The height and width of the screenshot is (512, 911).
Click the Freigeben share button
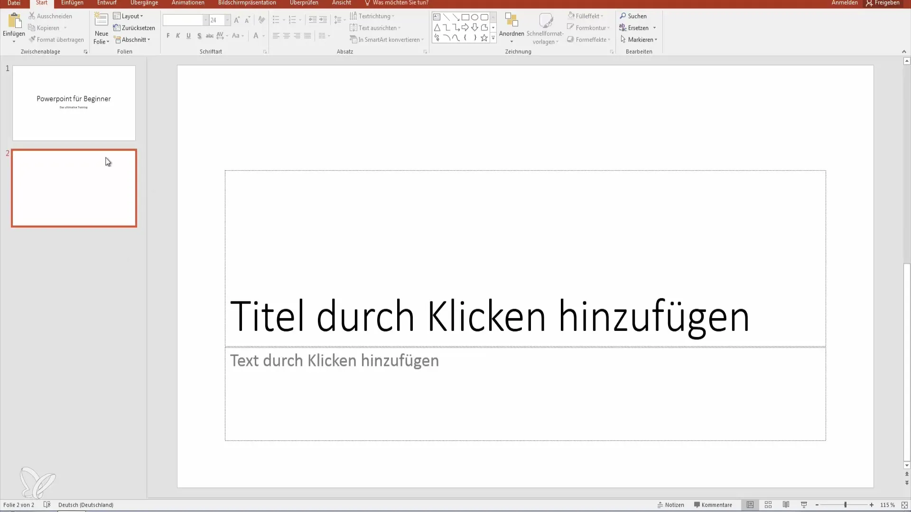[883, 3]
